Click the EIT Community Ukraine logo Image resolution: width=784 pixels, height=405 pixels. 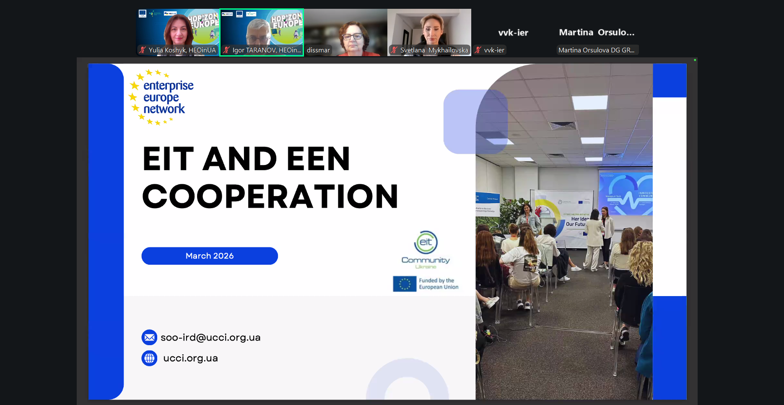click(x=426, y=250)
